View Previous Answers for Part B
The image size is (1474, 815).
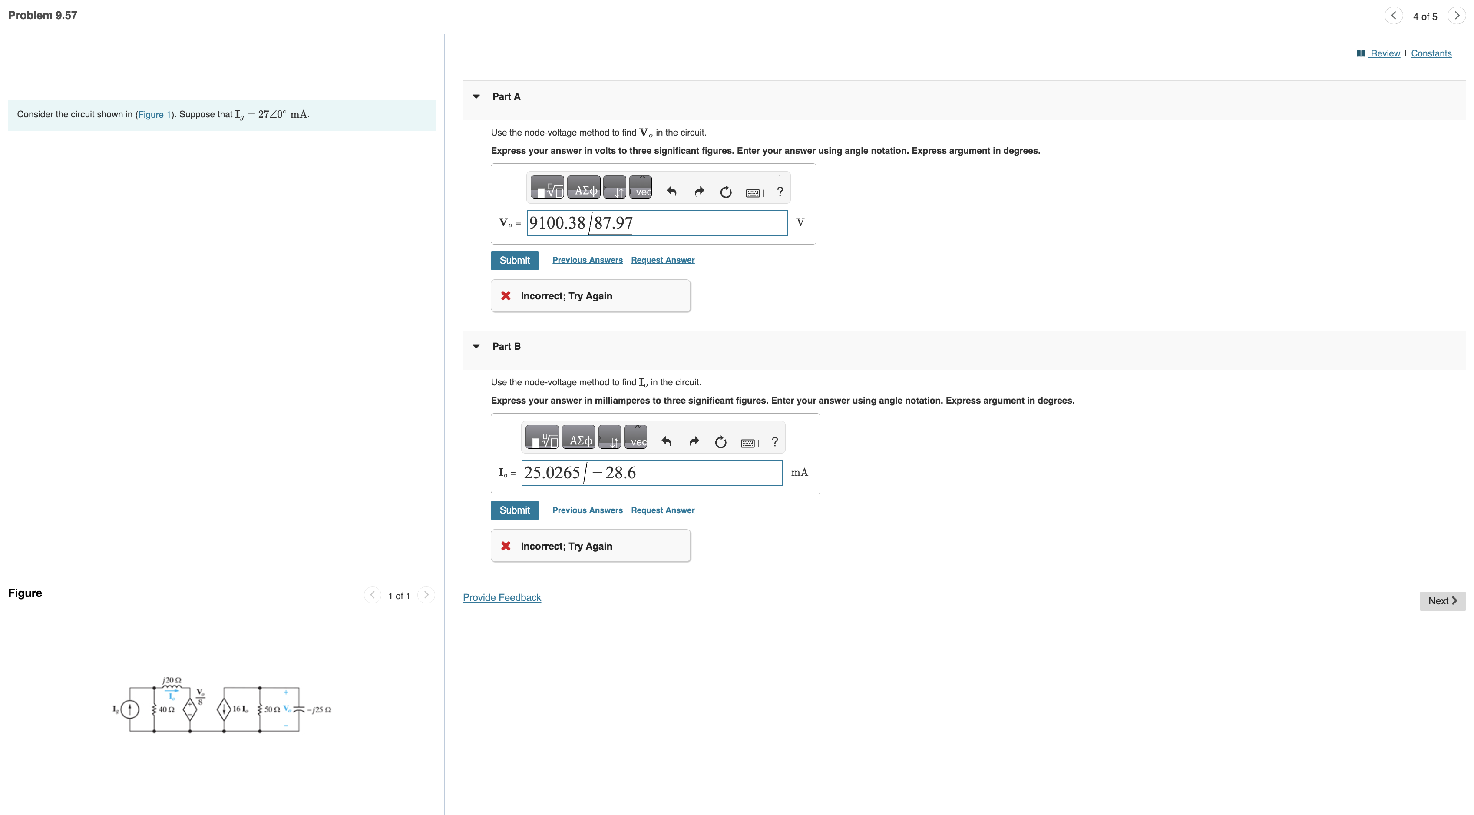pos(587,510)
